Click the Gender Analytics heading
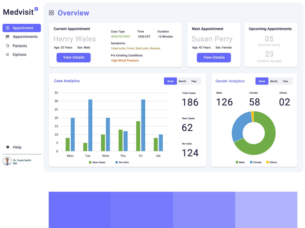Image resolution: width=305 pixels, height=228 pixels. (x=230, y=81)
